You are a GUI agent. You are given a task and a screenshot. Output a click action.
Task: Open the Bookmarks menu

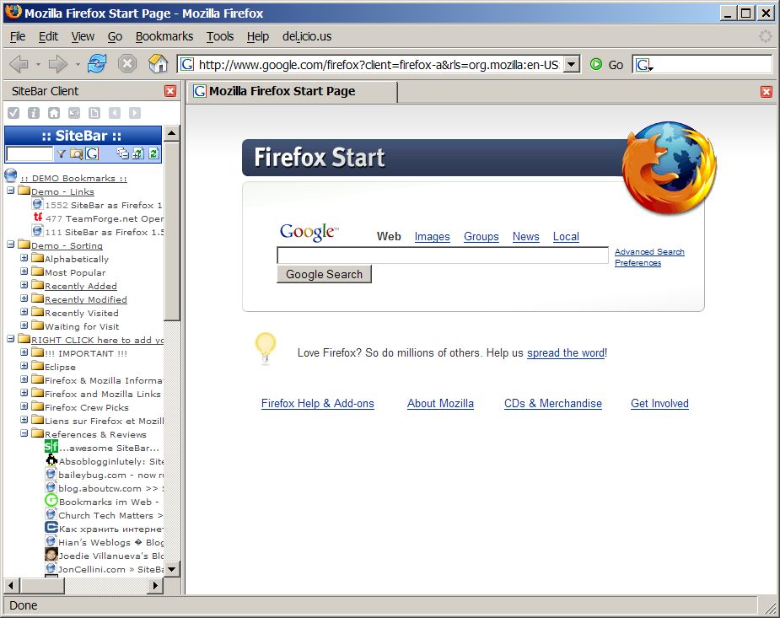[164, 36]
